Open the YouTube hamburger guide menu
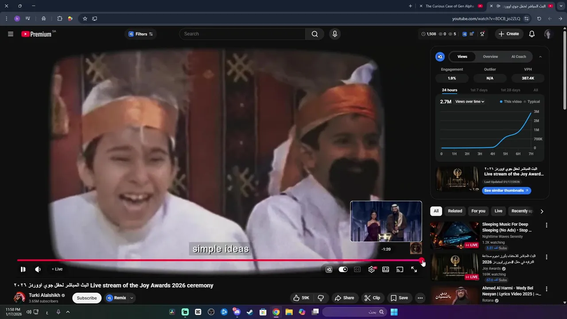Screen dimensions: 567x319 point(11,34)
